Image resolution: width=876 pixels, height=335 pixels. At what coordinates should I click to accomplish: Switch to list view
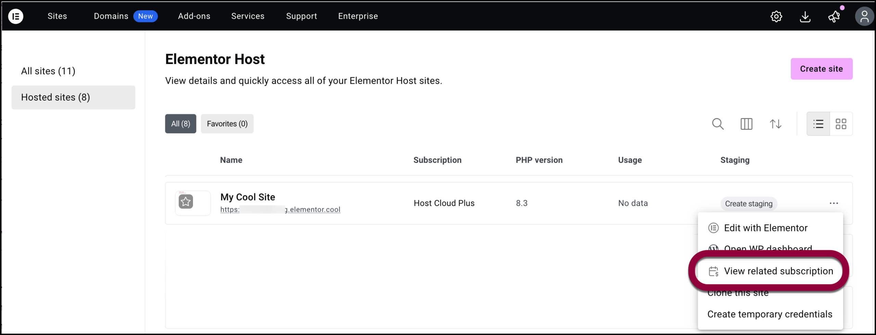(x=818, y=124)
